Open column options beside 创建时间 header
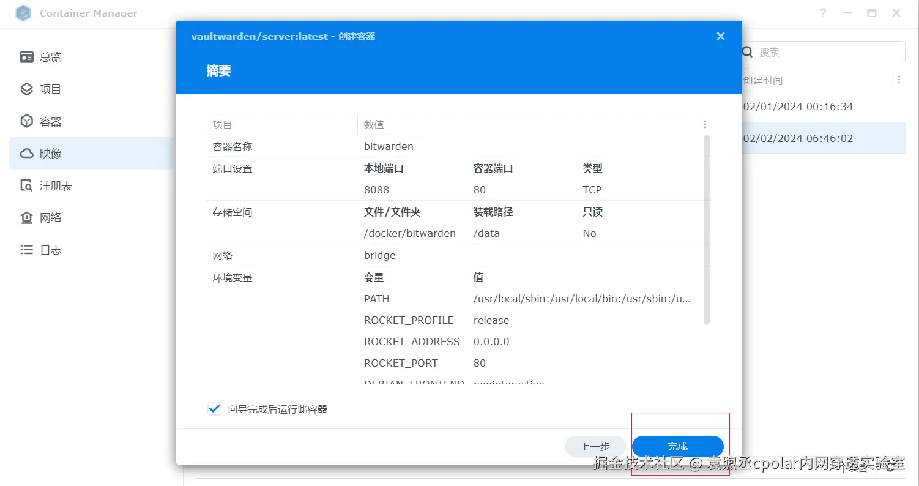The width and height of the screenshot is (919, 486). 899,80
